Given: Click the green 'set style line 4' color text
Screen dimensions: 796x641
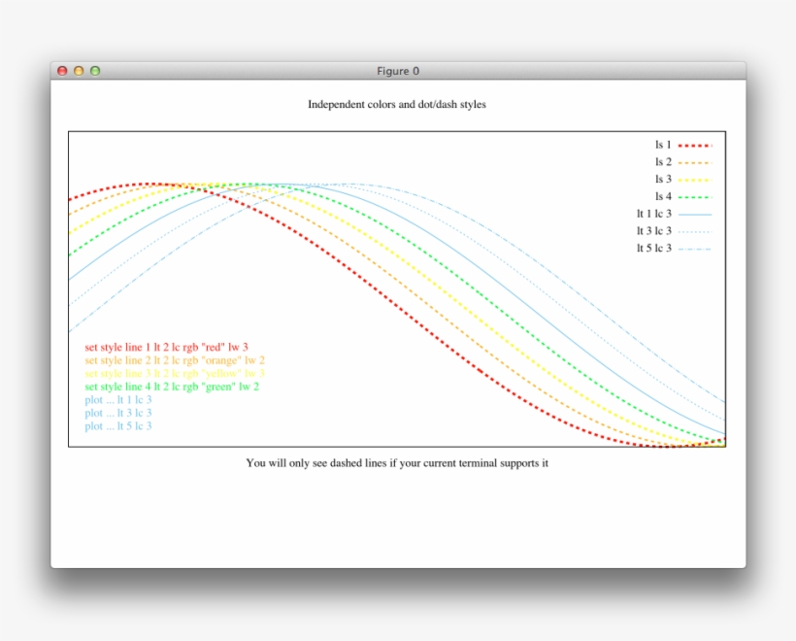Looking at the screenshot, I should (x=170, y=387).
